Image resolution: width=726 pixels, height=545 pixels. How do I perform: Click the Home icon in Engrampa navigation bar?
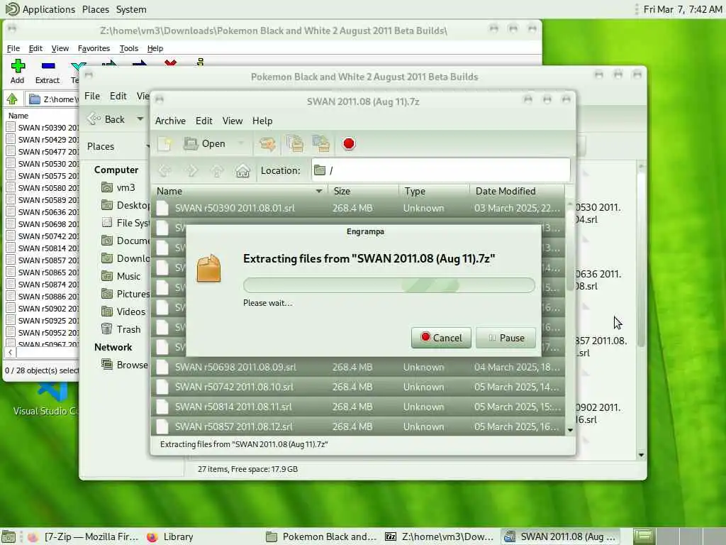(242, 171)
